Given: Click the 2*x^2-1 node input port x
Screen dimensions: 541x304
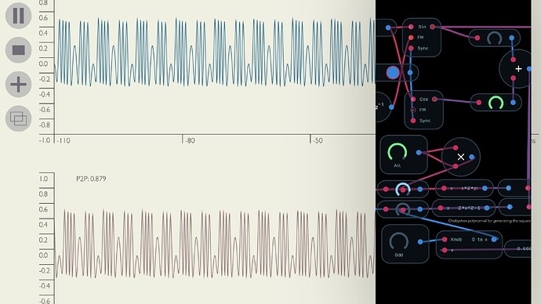Looking at the screenshot, I should (x=441, y=208).
